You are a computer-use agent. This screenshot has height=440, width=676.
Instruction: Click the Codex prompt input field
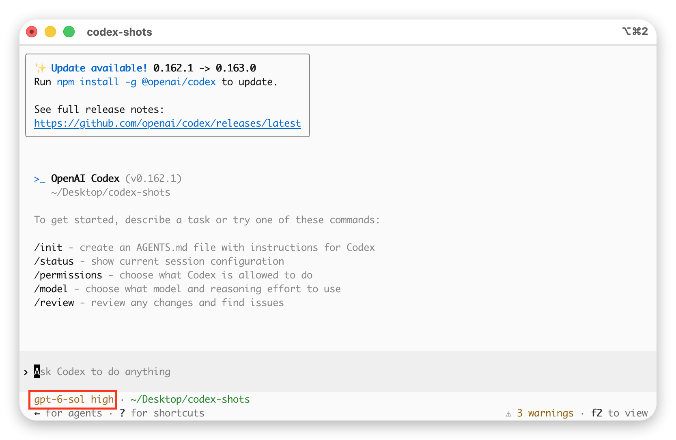(x=338, y=371)
